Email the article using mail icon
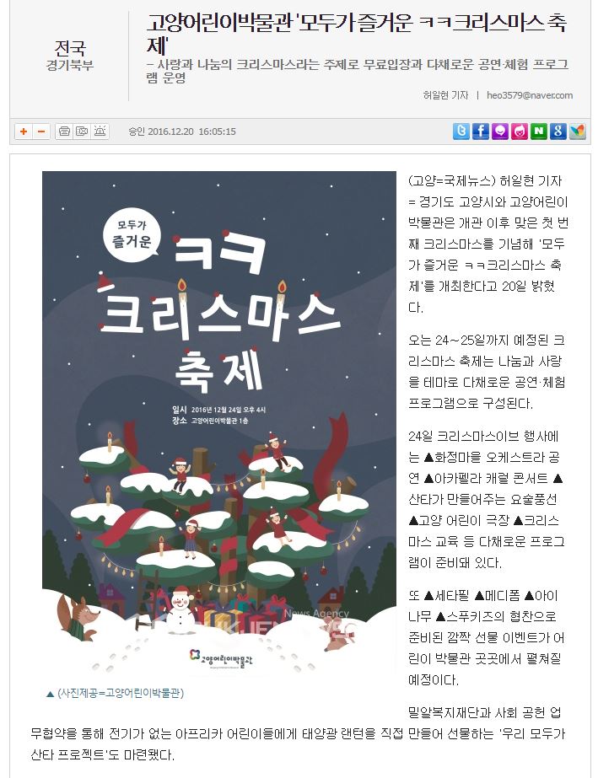Screen dimensions: 598x778 pos(82,131)
